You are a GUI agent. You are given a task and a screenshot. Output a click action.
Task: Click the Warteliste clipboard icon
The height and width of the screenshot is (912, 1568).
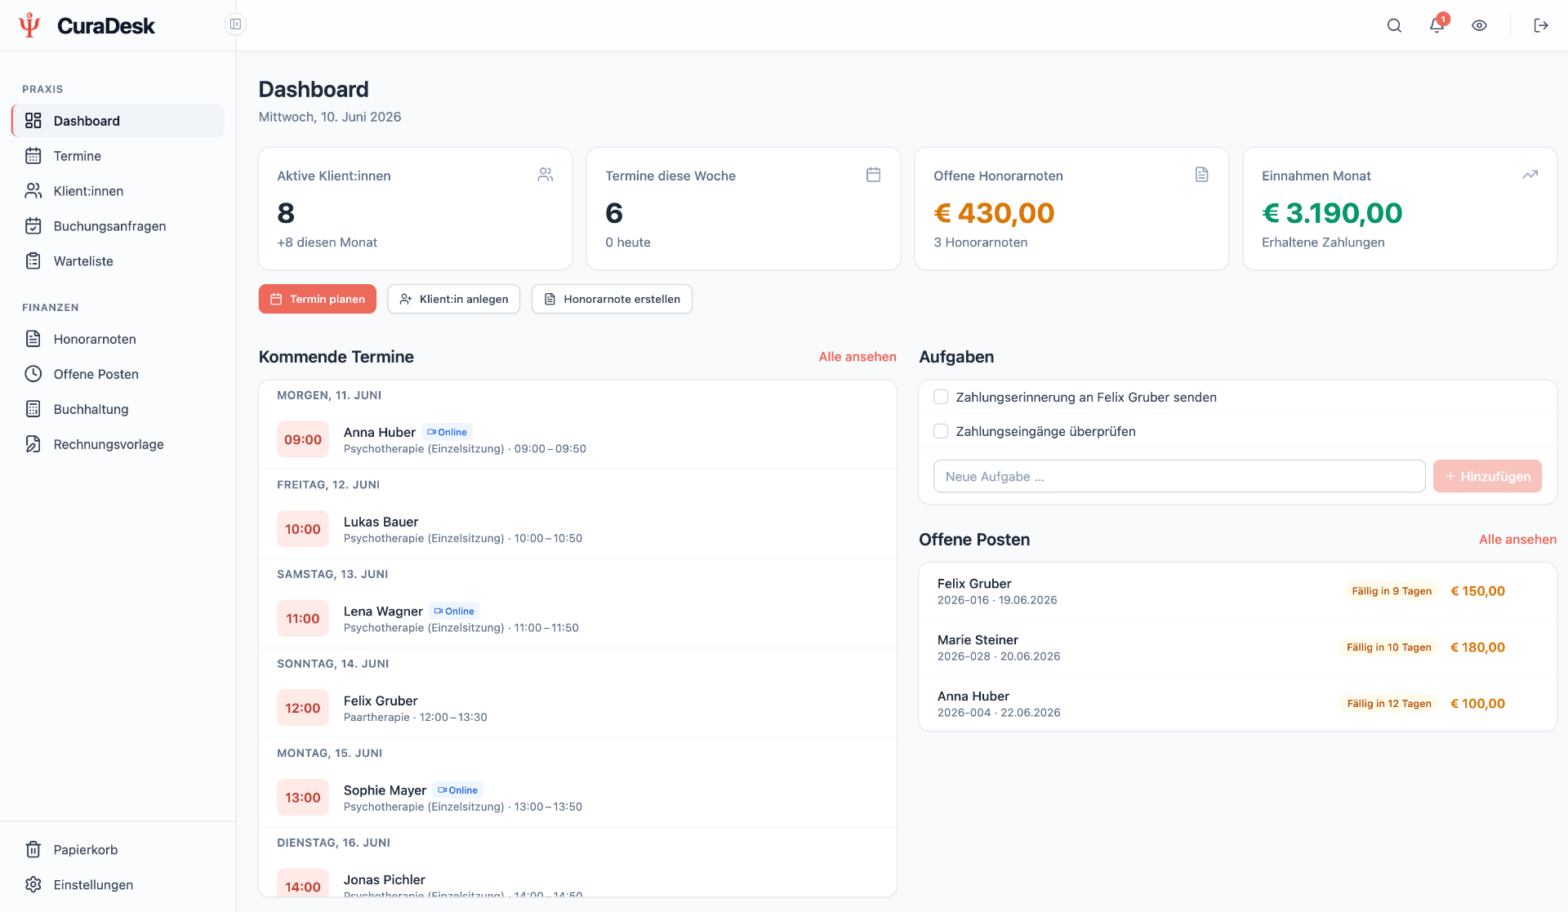(x=33, y=261)
